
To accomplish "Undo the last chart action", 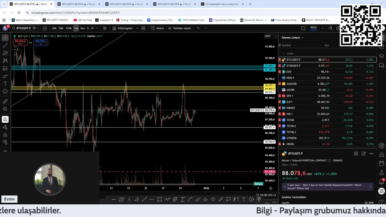I will pos(198,28).
